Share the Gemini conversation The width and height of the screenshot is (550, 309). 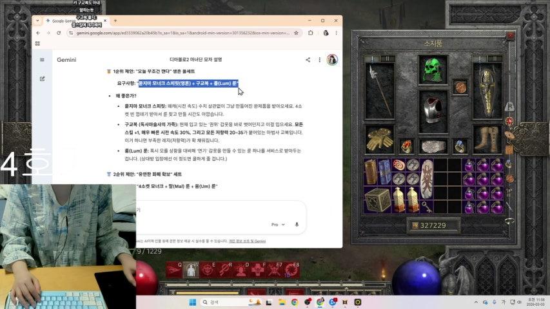click(x=308, y=60)
